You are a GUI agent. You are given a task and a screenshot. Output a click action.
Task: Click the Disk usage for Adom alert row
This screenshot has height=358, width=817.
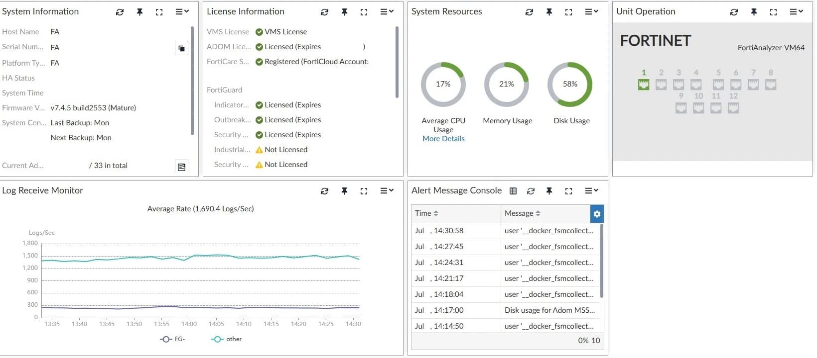coord(549,310)
